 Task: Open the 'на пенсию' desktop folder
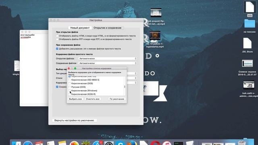[250, 24]
